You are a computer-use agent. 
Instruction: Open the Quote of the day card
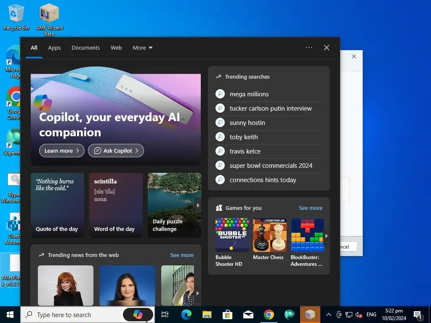click(57, 205)
